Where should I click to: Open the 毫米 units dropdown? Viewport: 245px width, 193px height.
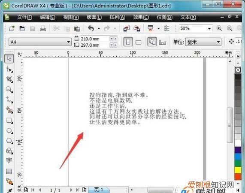[x=218, y=42]
